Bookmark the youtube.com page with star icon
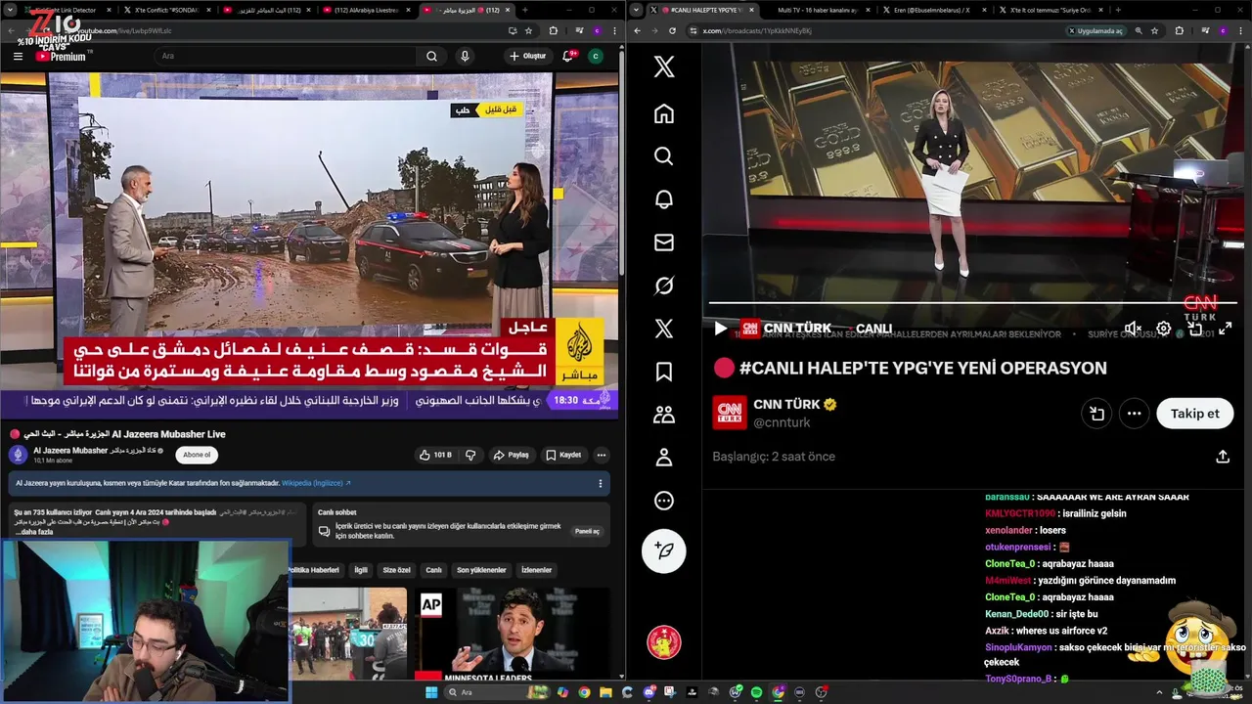The width and height of the screenshot is (1252, 704). click(x=528, y=30)
